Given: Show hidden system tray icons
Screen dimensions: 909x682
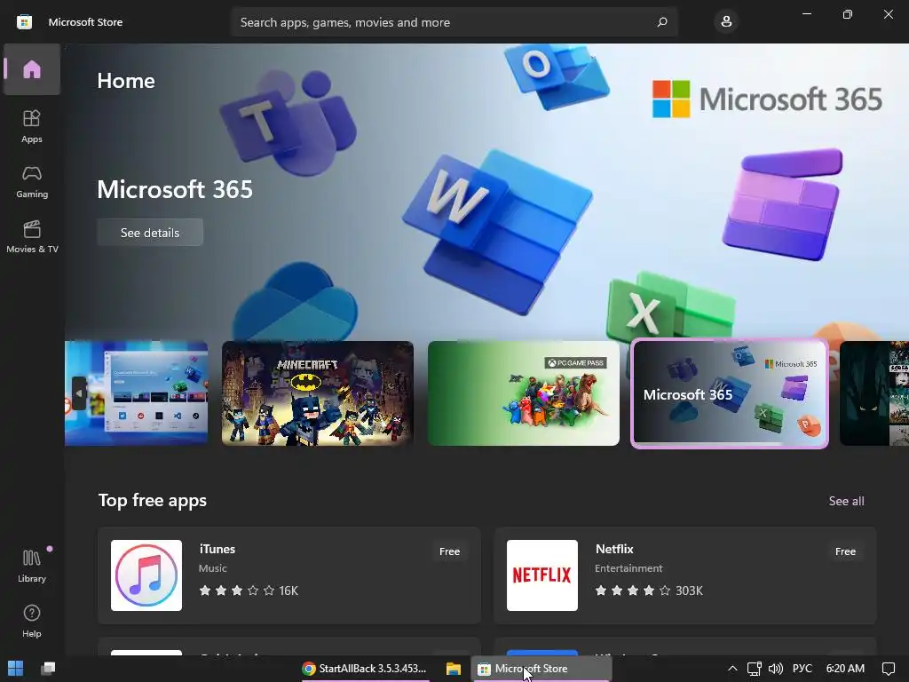Looking at the screenshot, I should point(732,669).
